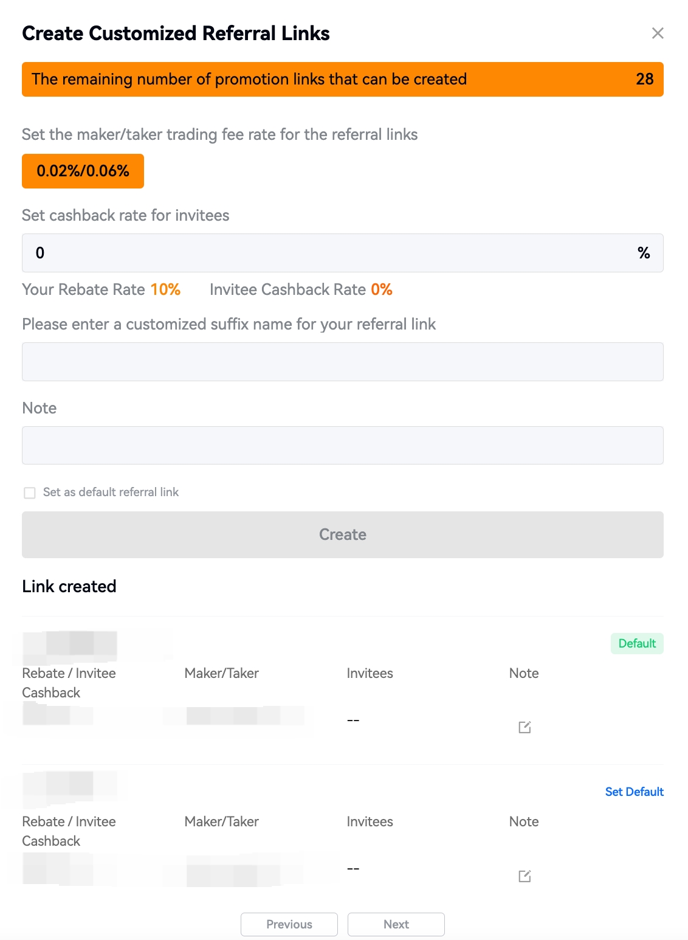Enable Set as default referral link checkbox
Image resolution: width=688 pixels, height=940 pixels.
29,492
